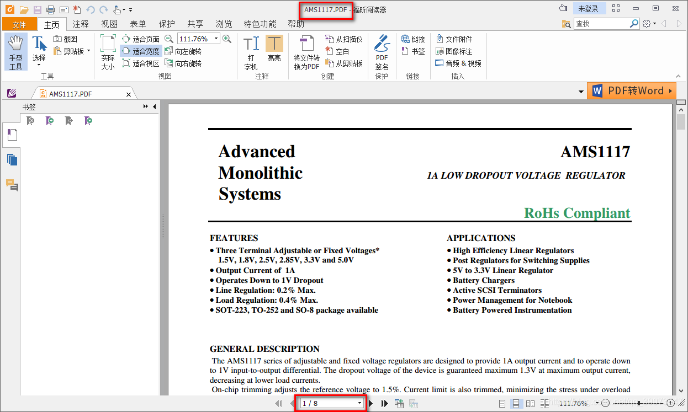Insert image annotation (图像标注)
The width and height of the screenshot is (688, 412).
tap(454, 51)
